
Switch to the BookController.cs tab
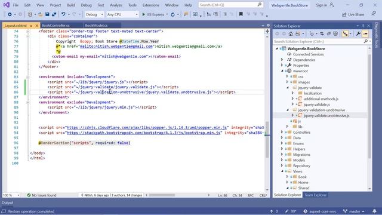point(56,25)
